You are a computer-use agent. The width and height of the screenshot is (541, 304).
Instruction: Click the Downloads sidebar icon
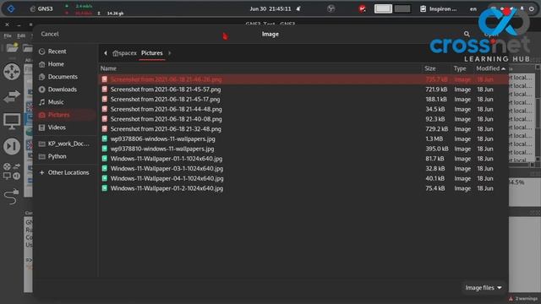click(42, 90)
